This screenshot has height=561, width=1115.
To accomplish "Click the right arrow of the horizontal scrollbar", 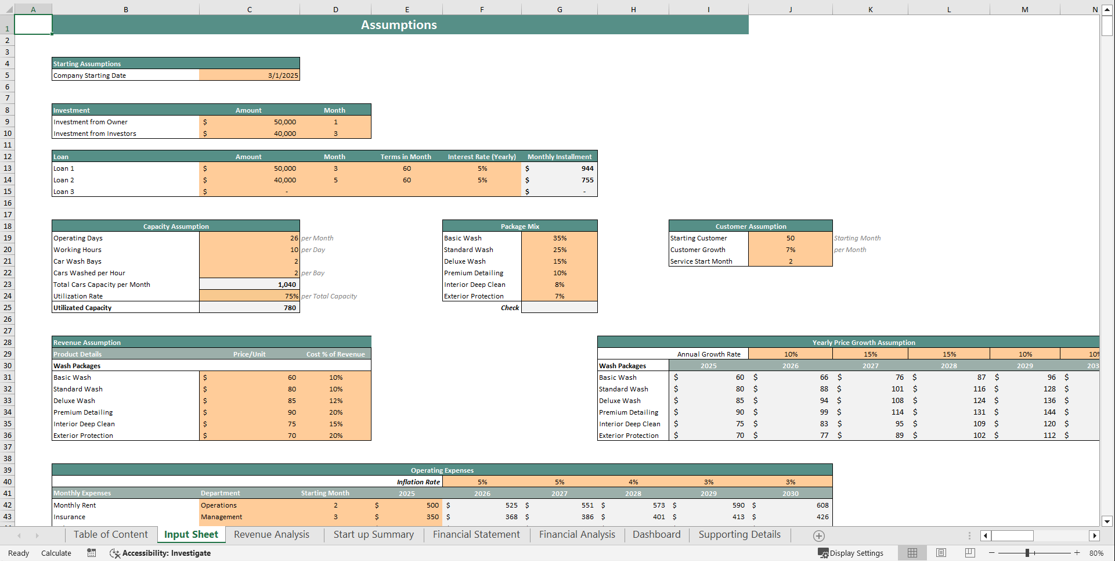I will tap(1095, 535).
